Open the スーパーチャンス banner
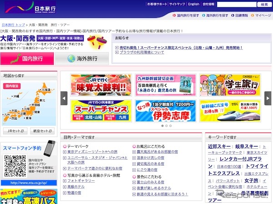Image resolution: width=273 pixels, height=204 pixels. click(x=101, y=111)
